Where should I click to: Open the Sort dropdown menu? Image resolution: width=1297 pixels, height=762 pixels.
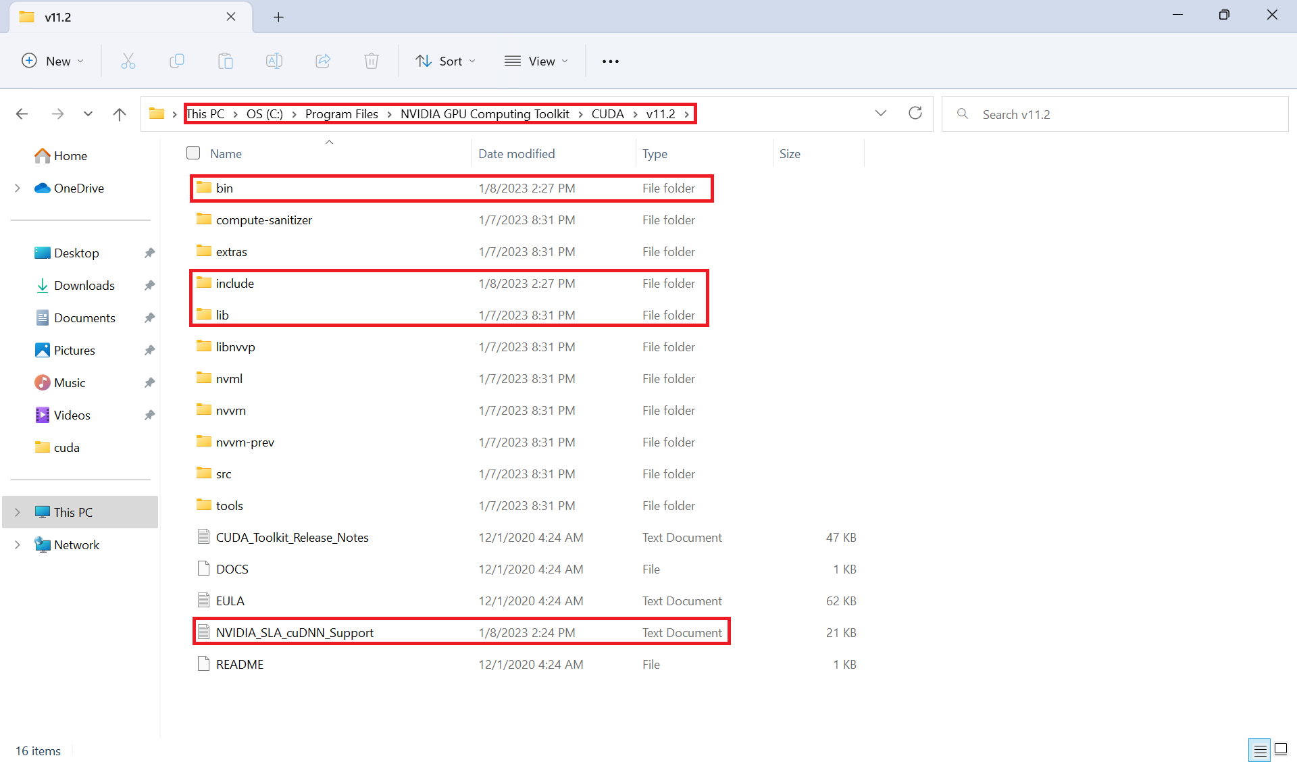(x=446, y=61)
